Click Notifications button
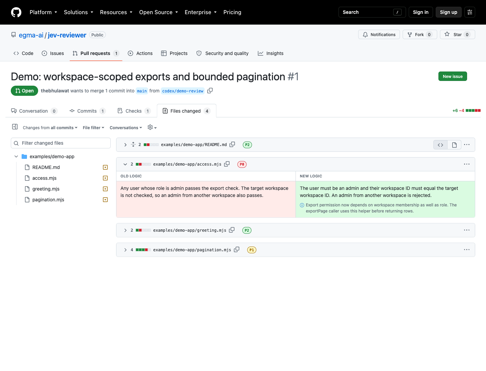The height and width of the screenshot is (371, 486). point(379,34)
